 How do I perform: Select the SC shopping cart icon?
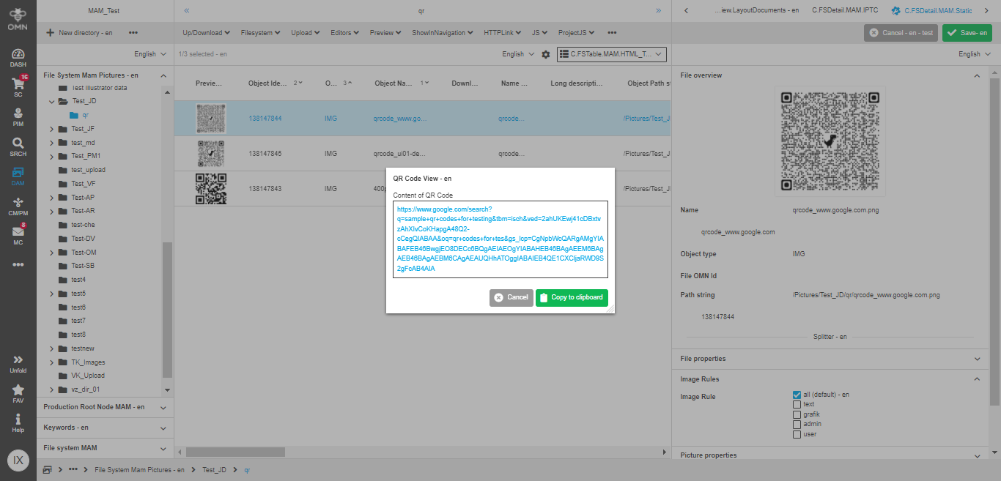17,83
